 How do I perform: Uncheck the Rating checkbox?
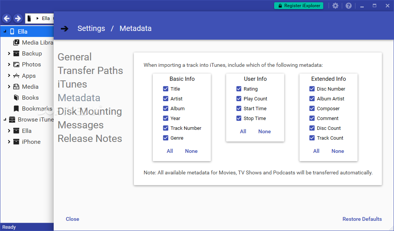click(x=239, y=89)
